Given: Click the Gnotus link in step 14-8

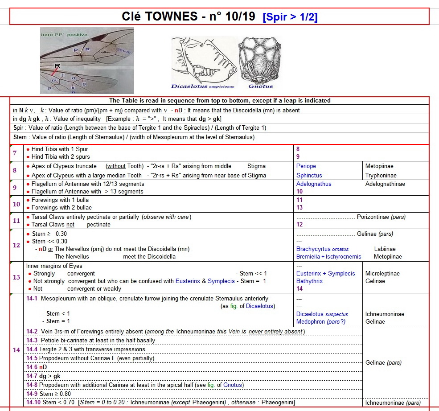Looking at the screenshot, I should click(x=232, y=385).
